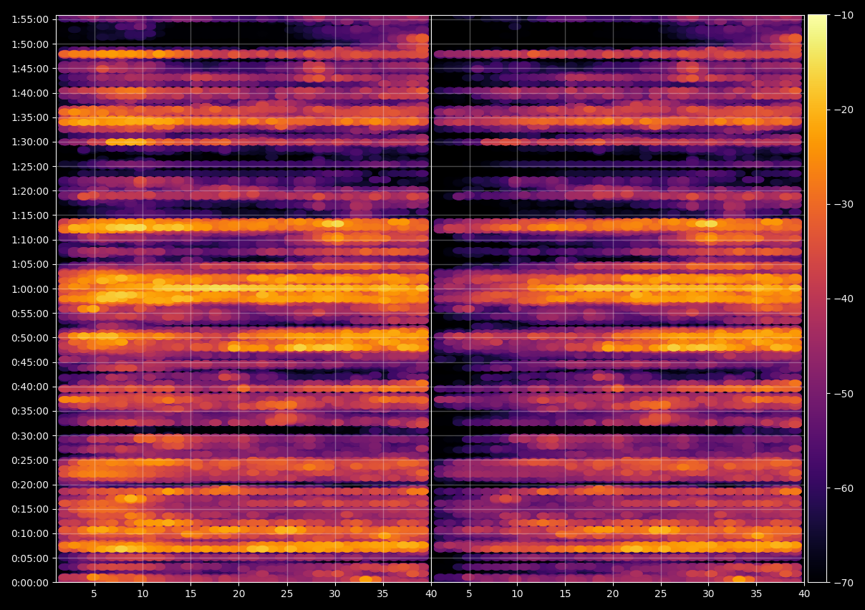Click the −30 colorbar tick label
This screenshot has width=865, height=610.
[x=843, y=204]
